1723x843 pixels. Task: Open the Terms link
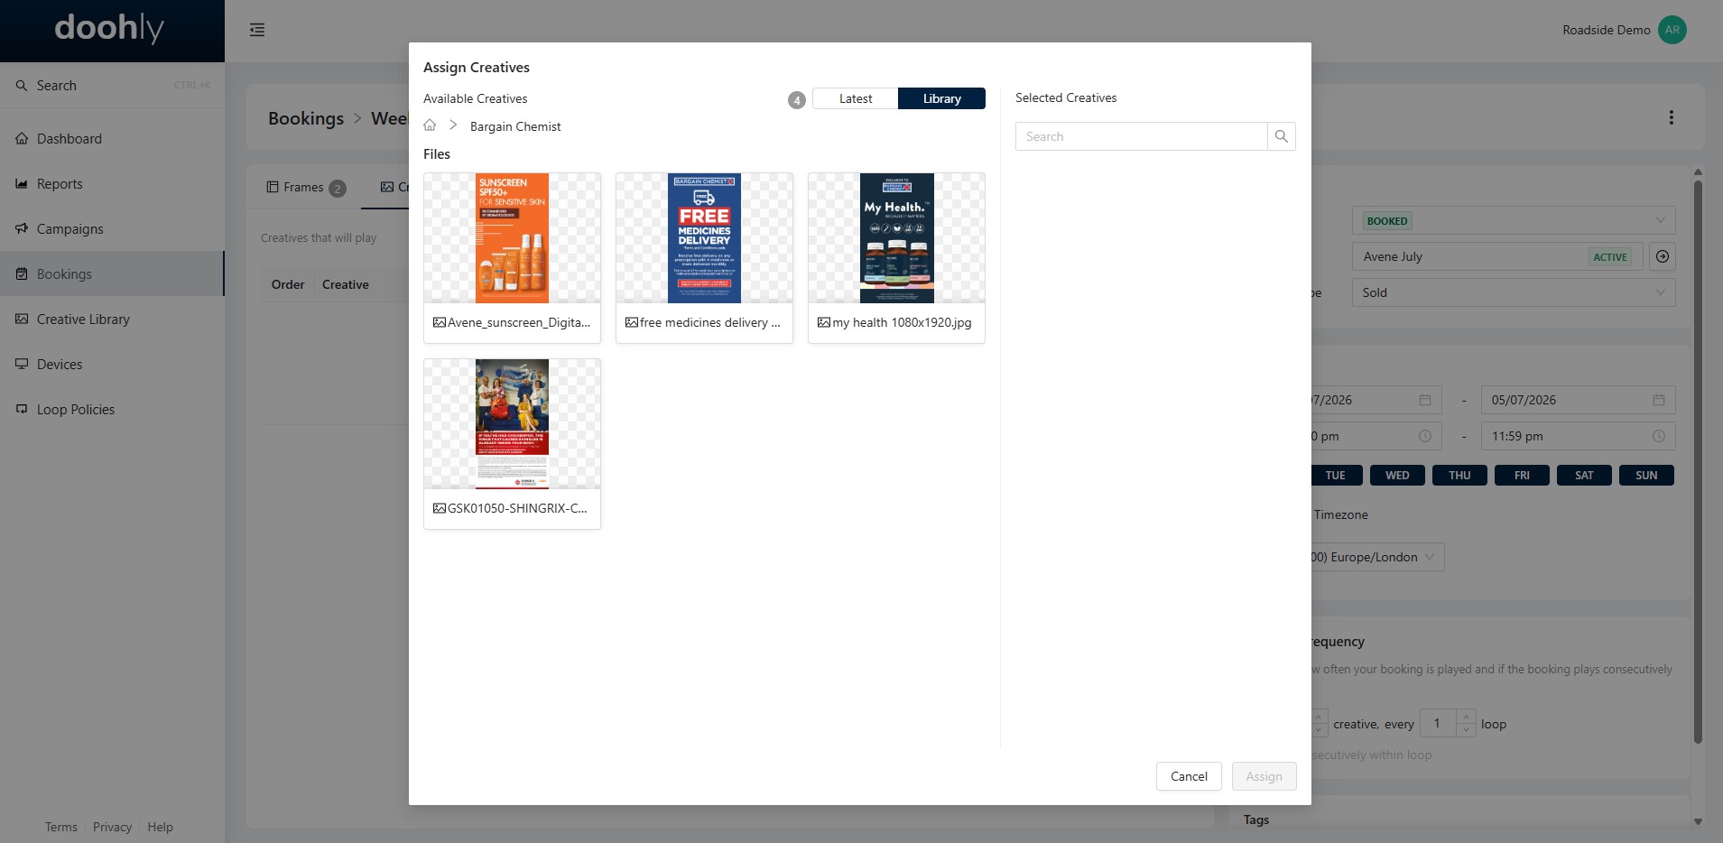pos(61,827)
